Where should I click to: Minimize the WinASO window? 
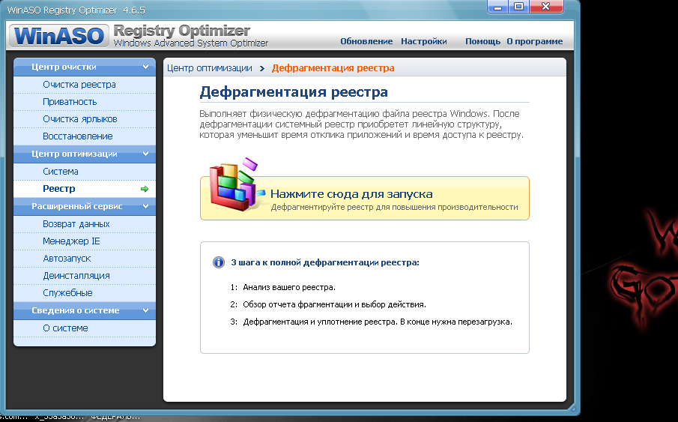tap(497, 7)
